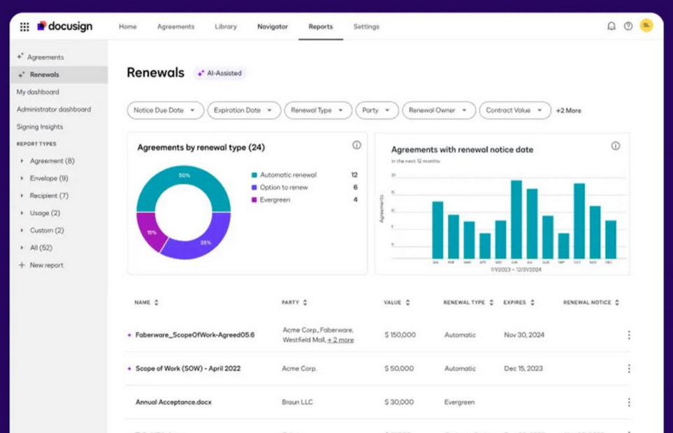
Task: Click the info icon on renewal type chart
Action: coord(356,145)
